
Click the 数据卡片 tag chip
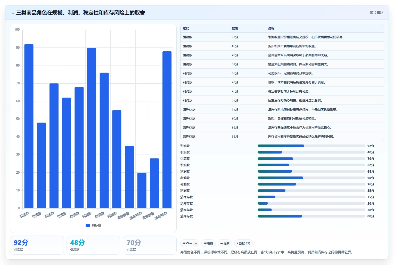pyautogui.click(x=243, y=243)
